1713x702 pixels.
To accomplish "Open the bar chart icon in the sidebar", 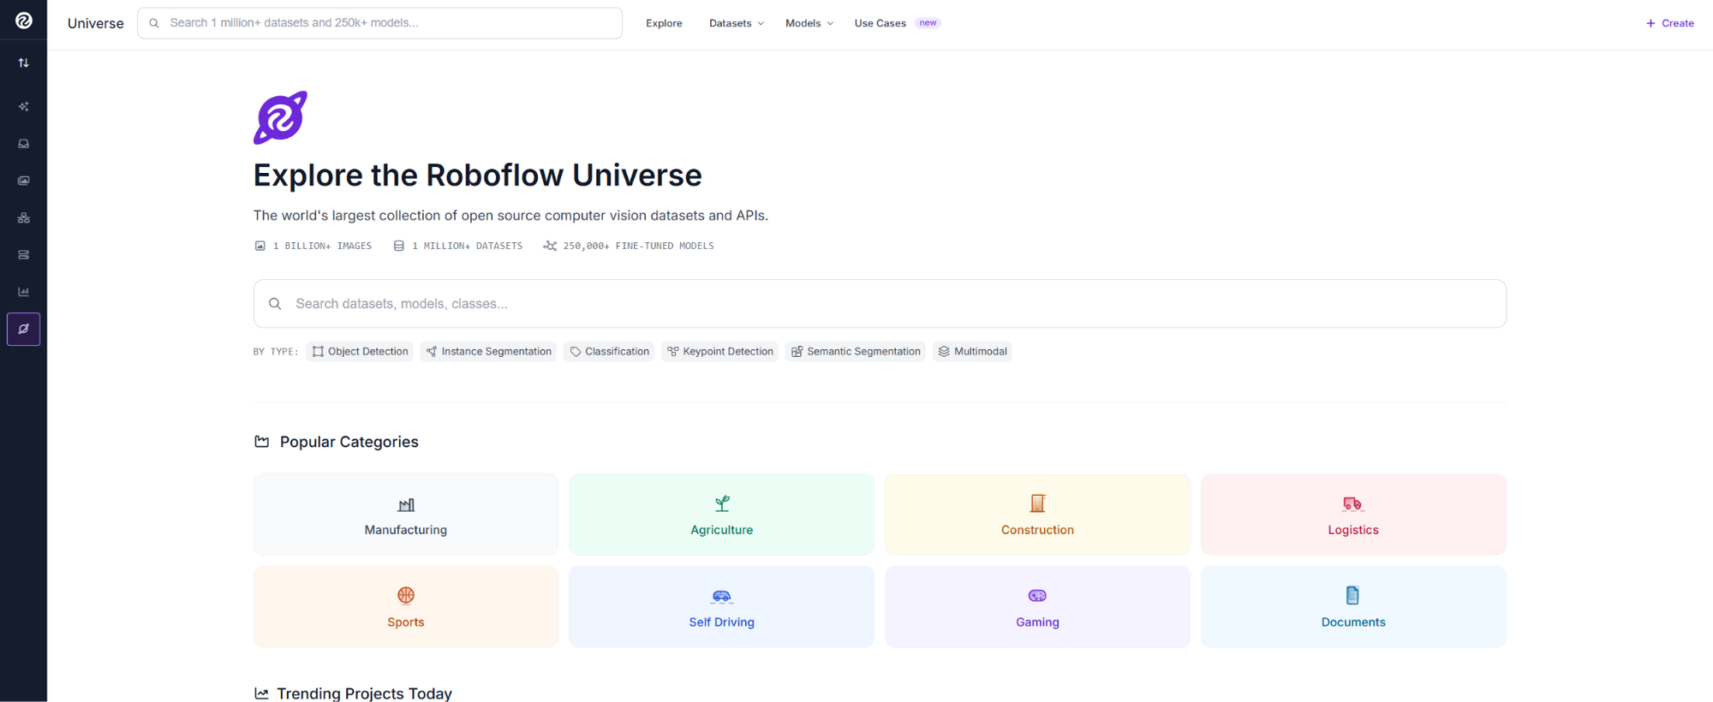I will coord(24,292).
